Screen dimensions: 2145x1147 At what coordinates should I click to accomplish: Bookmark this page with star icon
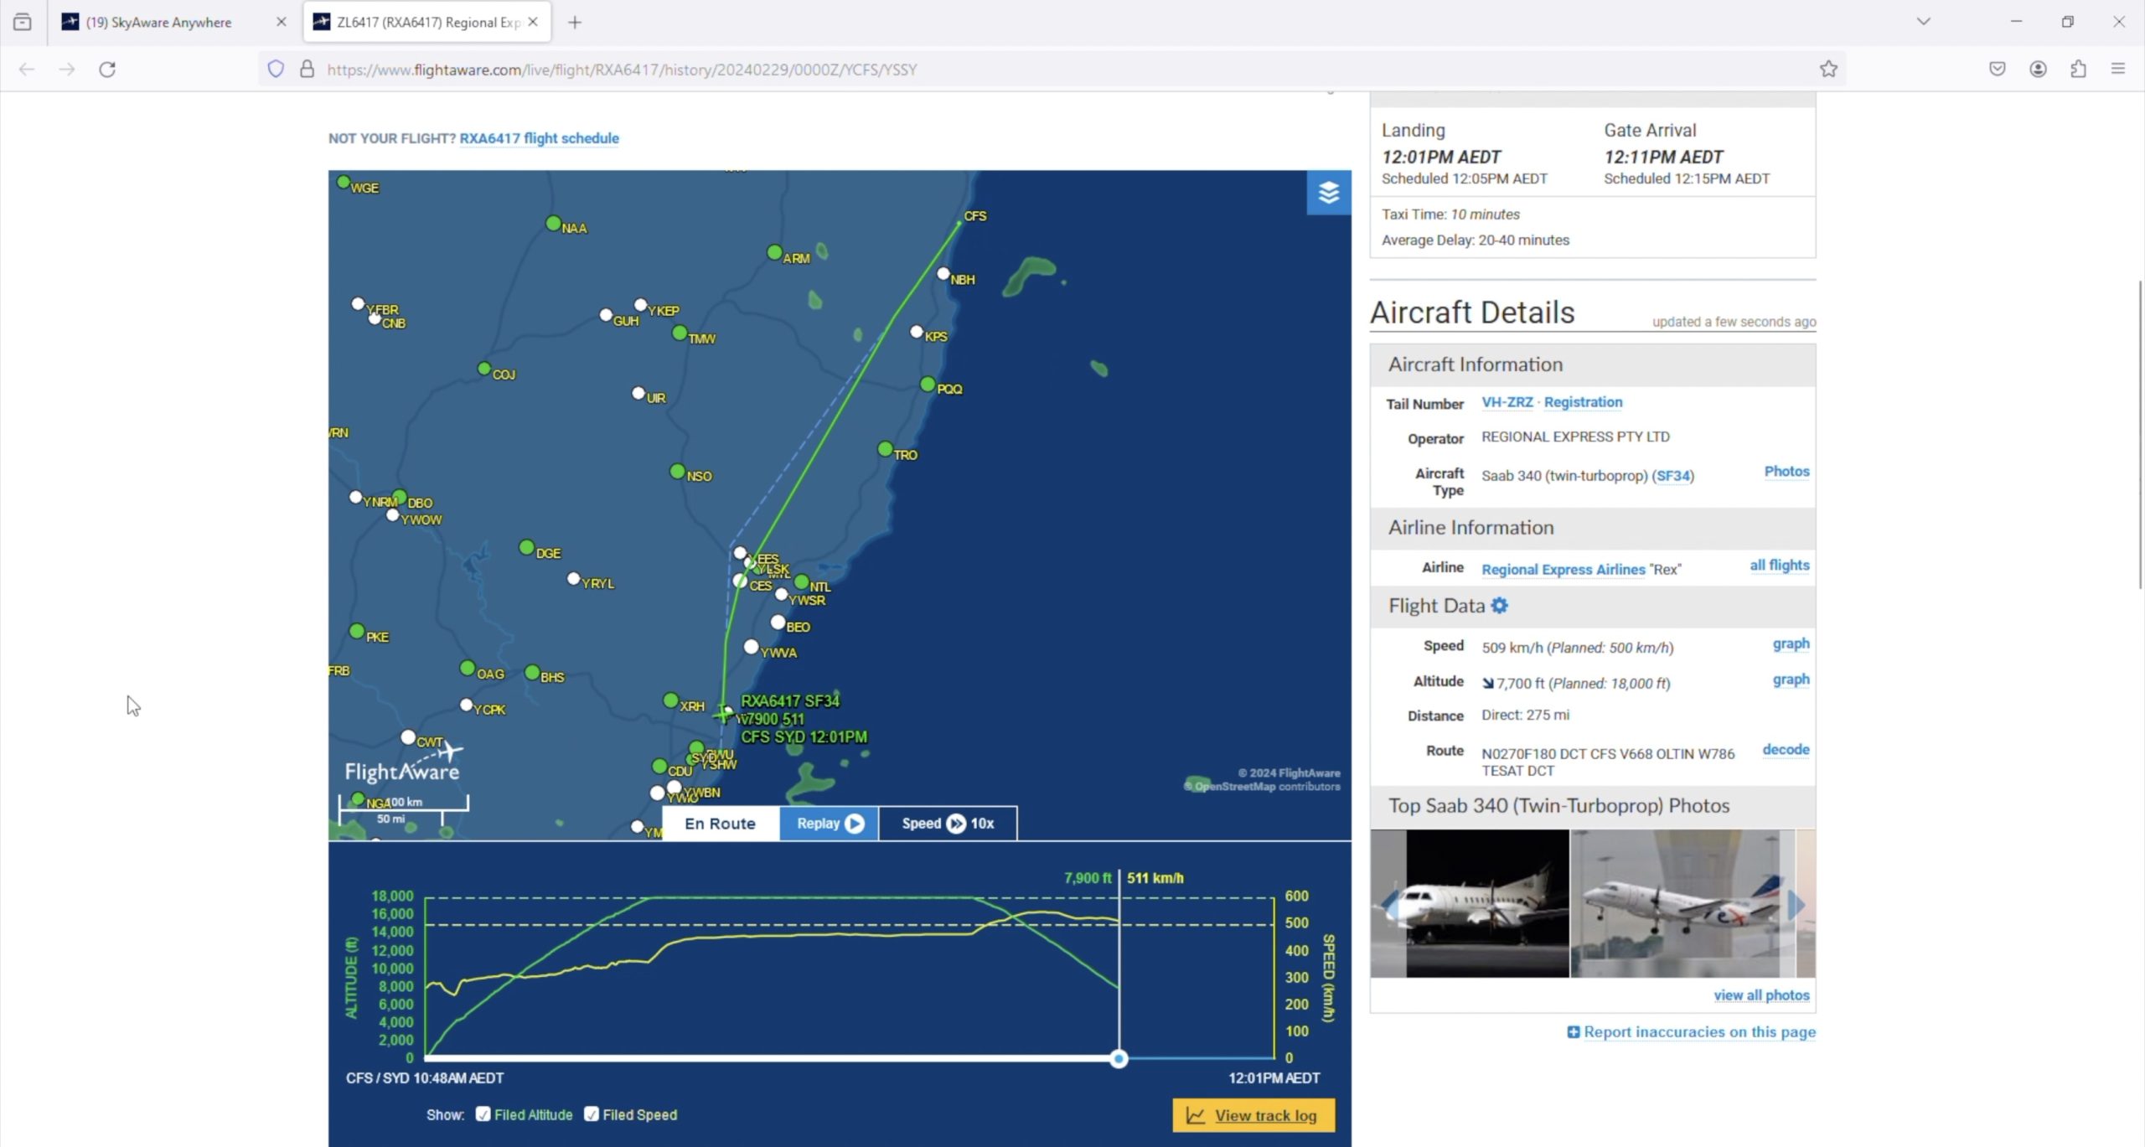1827,70
